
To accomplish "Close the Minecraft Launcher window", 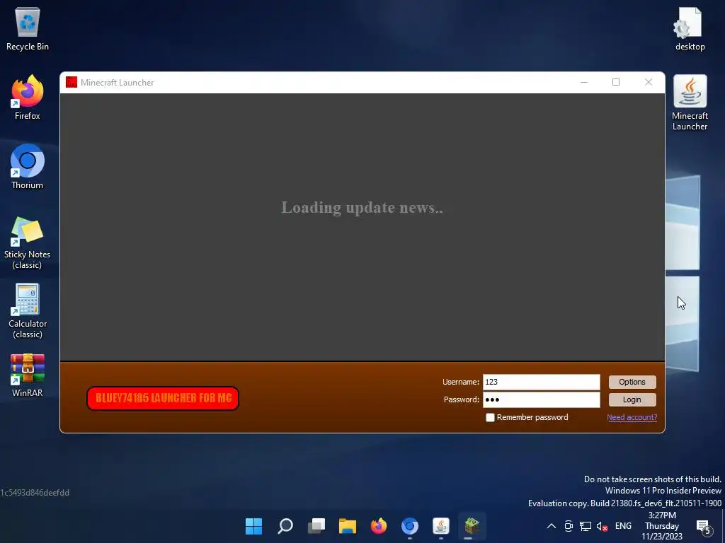I will (649, 82).
